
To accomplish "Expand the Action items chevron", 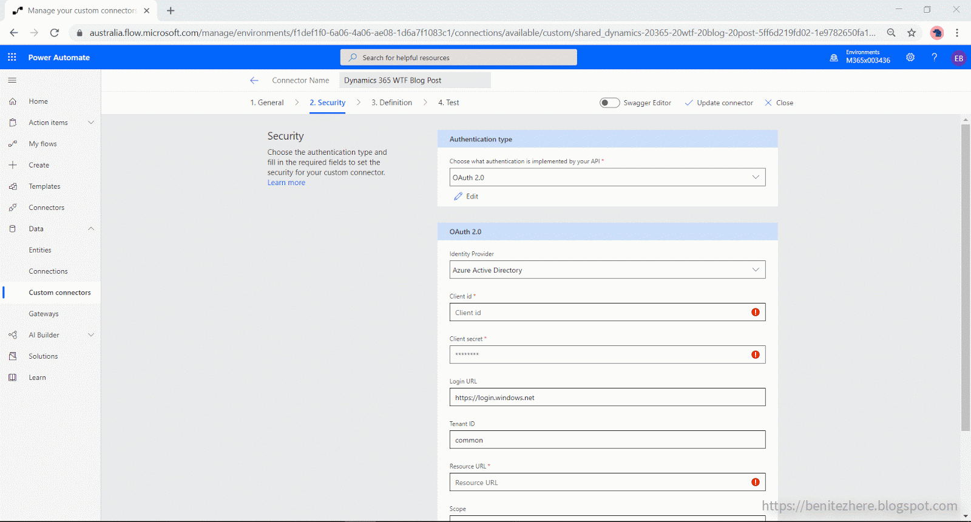I will [x=91, y=123].
